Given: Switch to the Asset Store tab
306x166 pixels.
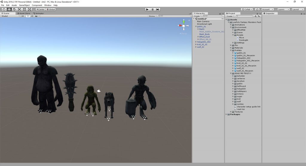Looking at the screenshot, I should [24, 13].
